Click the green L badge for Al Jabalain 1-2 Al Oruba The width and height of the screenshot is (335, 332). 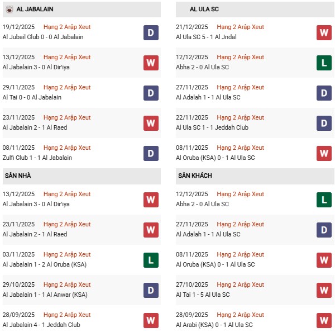point(150,260)
